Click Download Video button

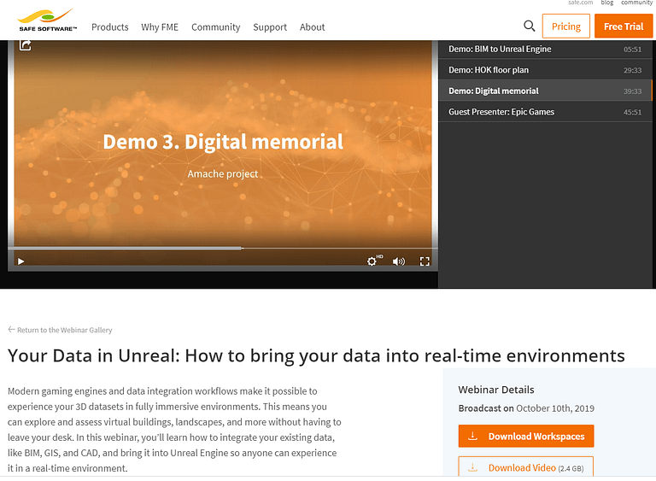(x=526, y=466)
